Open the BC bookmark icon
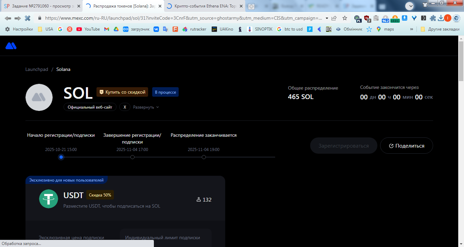 (328, 29)
